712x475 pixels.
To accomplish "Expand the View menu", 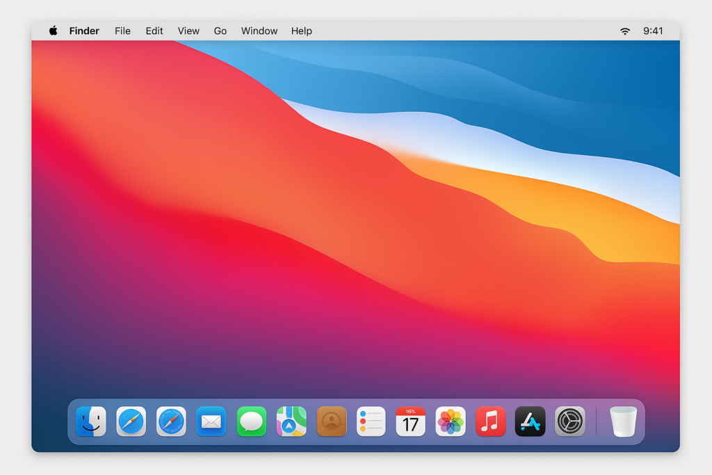I will tap(188, 31).
